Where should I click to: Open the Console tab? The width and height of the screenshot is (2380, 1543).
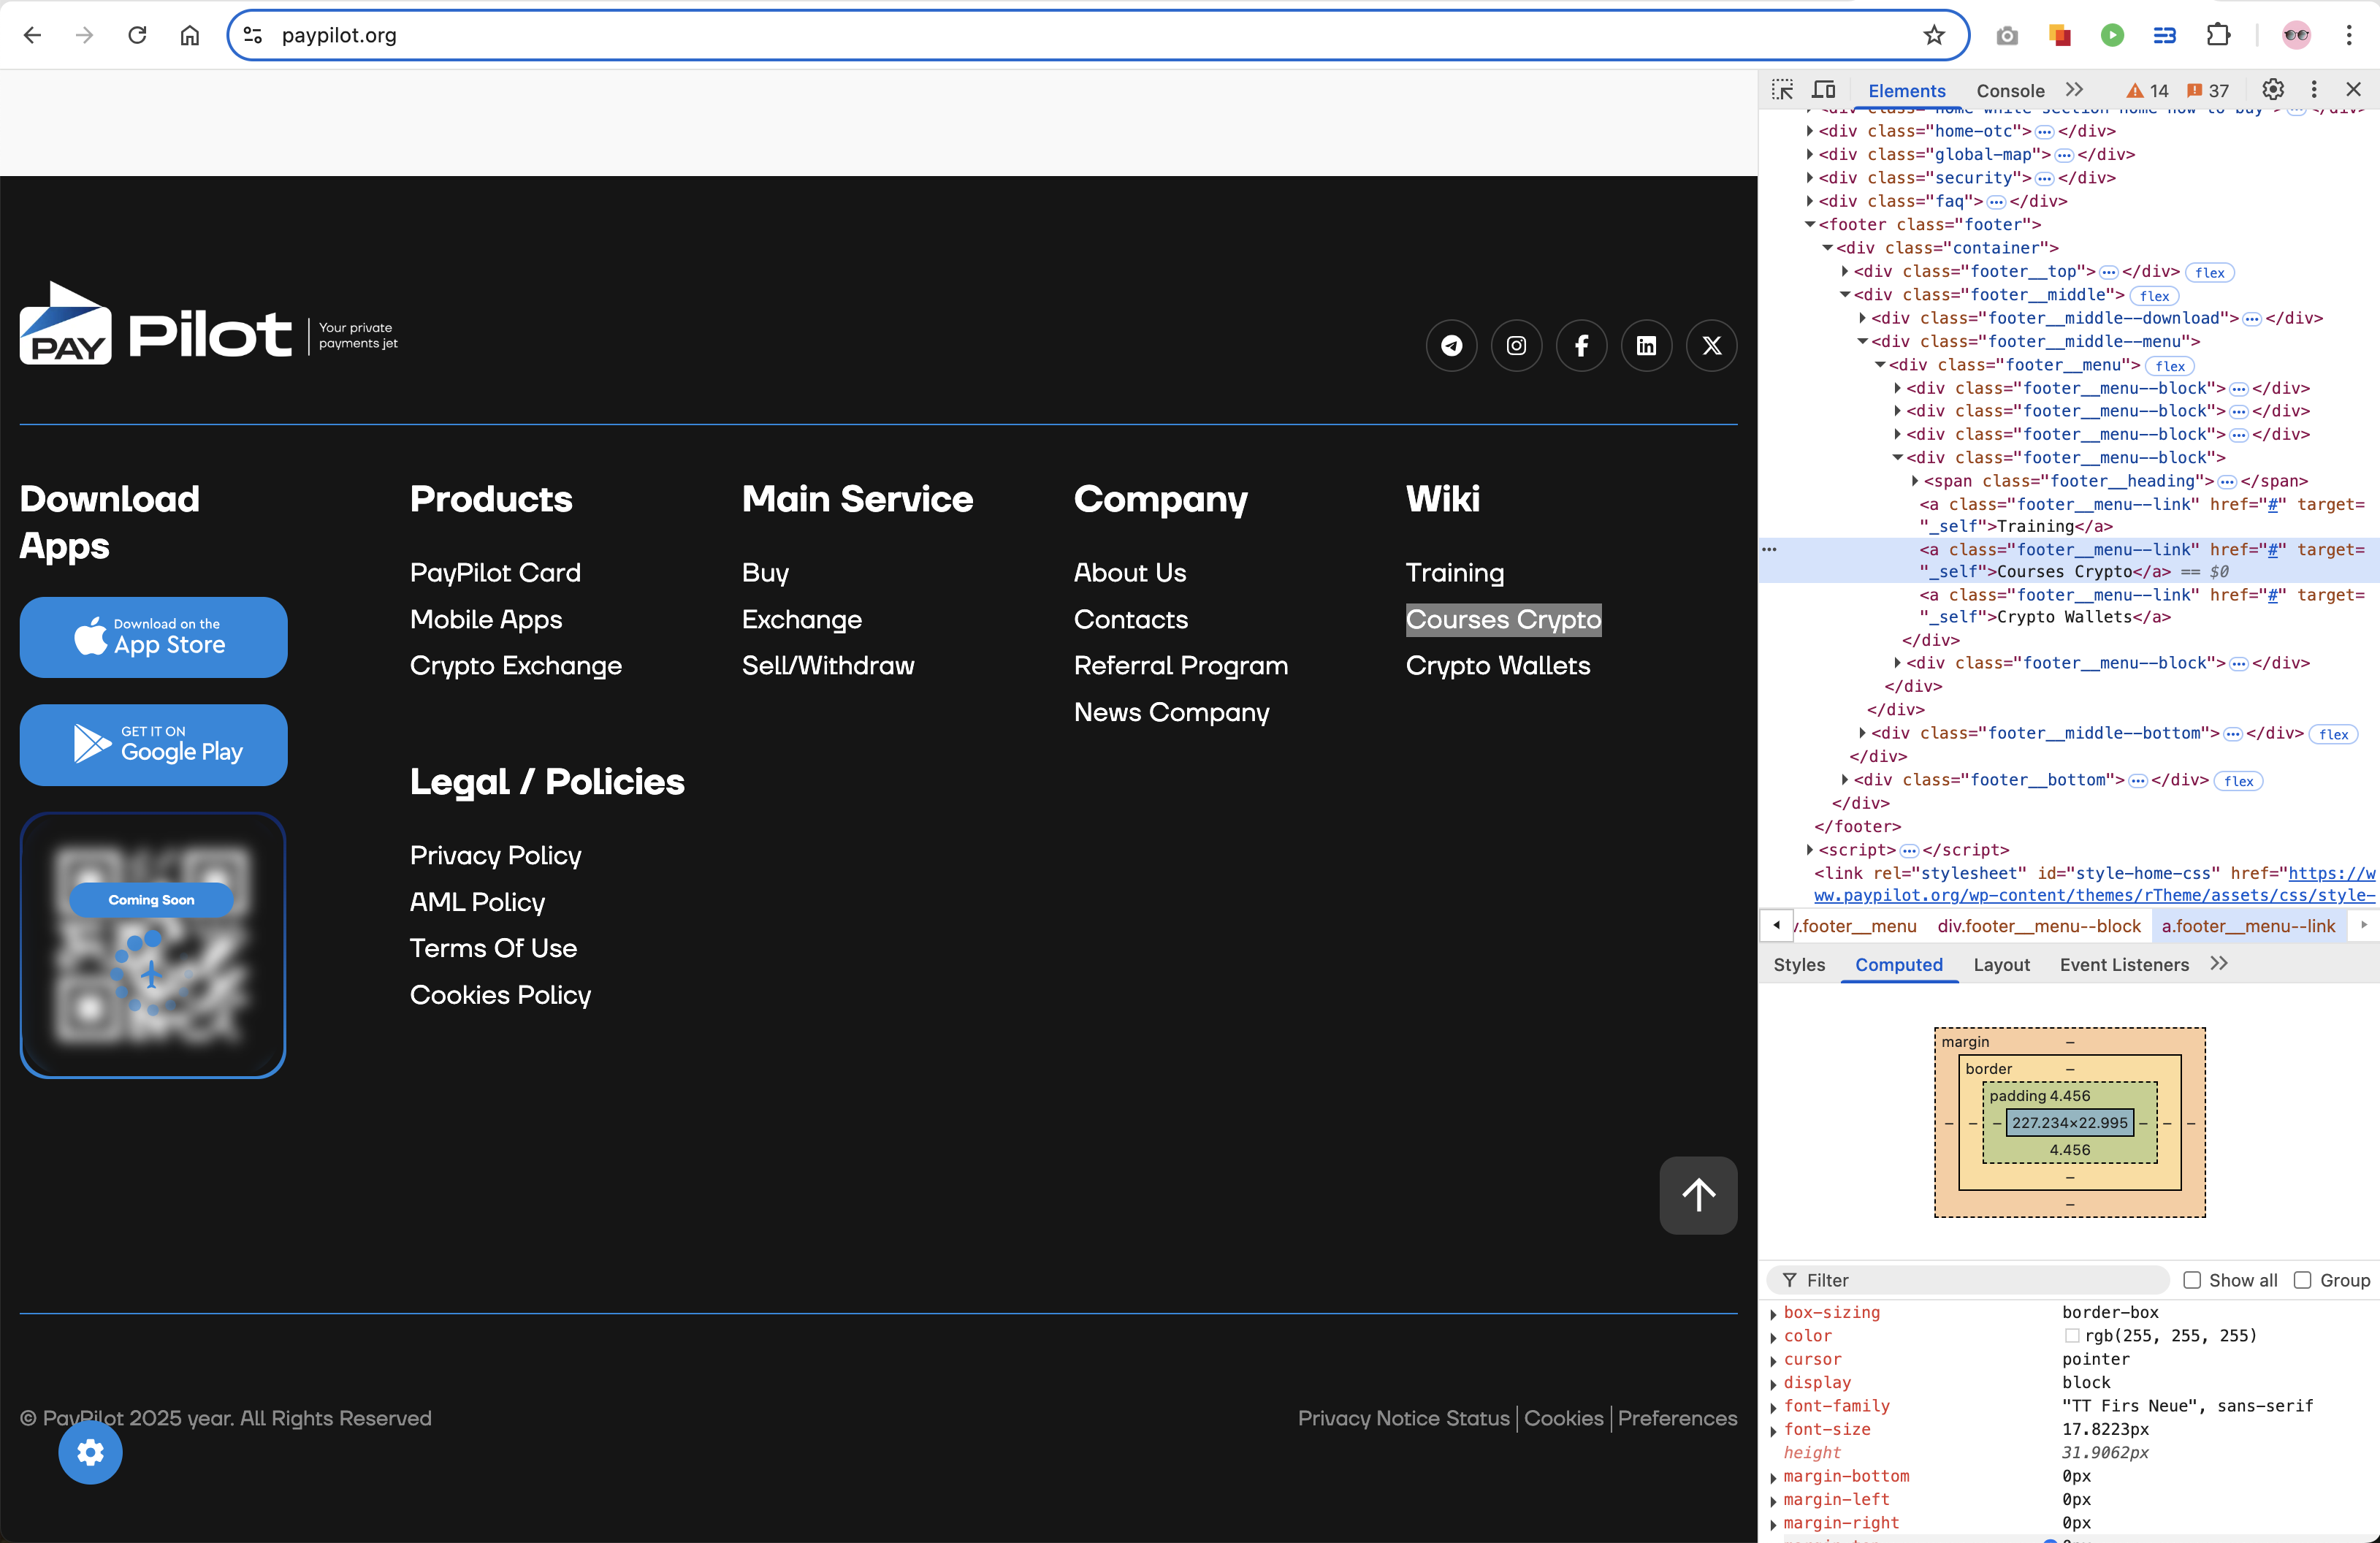click(x=2010, y=91)
